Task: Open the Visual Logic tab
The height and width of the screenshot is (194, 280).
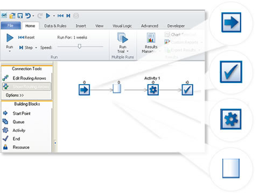Action: pyautogui.click(x=122, y=26)
